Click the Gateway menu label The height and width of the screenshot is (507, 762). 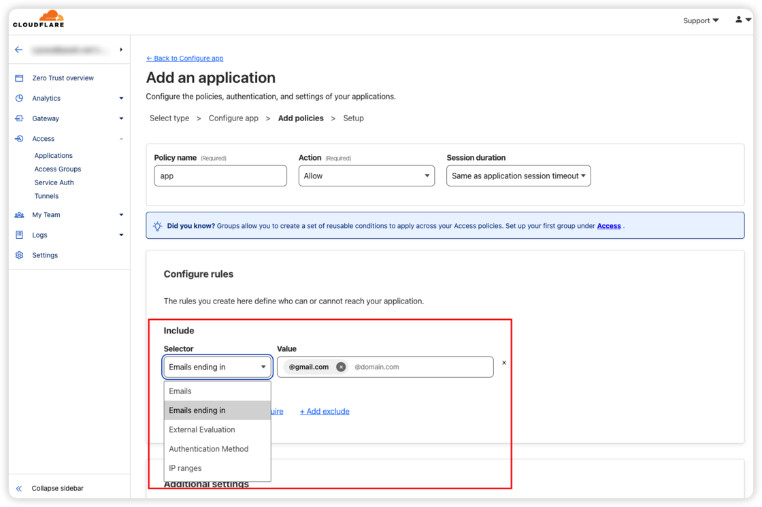click(x=46, y=118)
